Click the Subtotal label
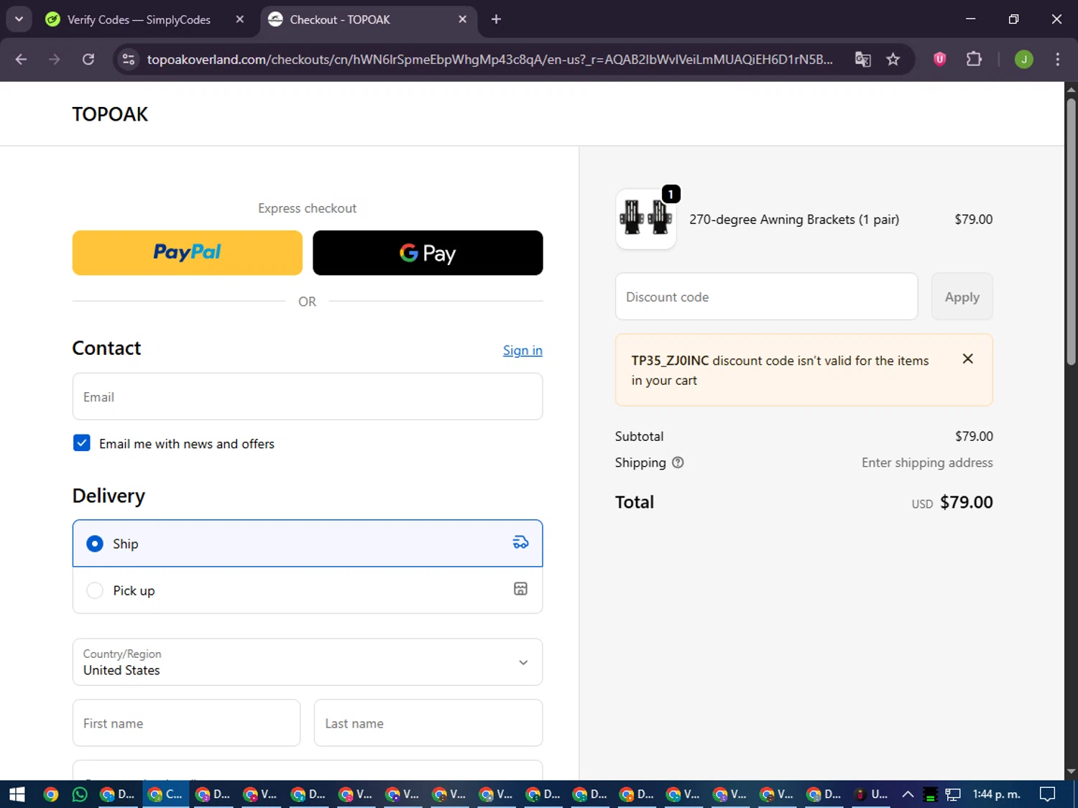Screen dimensions: 1078x808 640,437
